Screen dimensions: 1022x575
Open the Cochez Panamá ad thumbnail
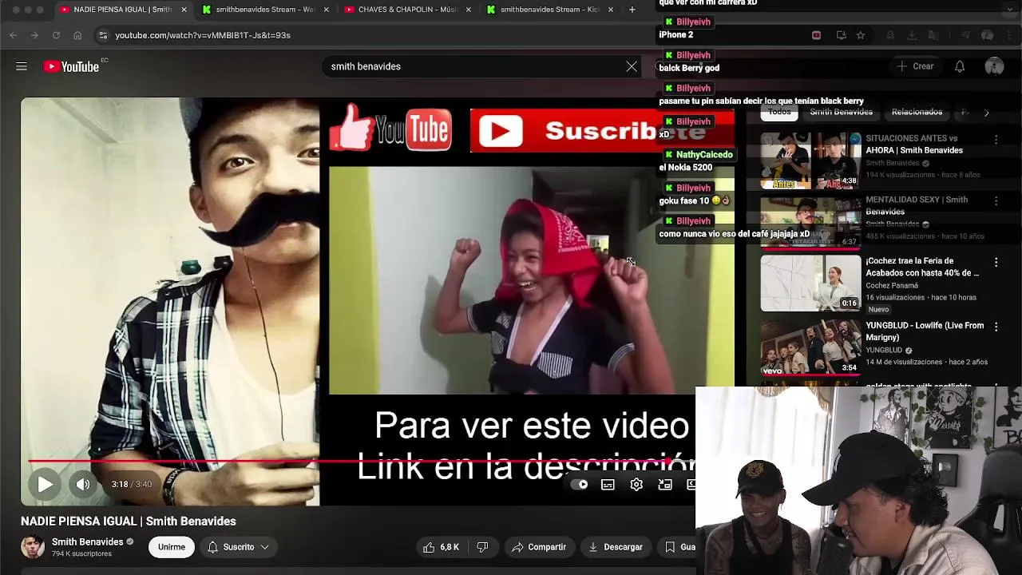coord(810,283)
